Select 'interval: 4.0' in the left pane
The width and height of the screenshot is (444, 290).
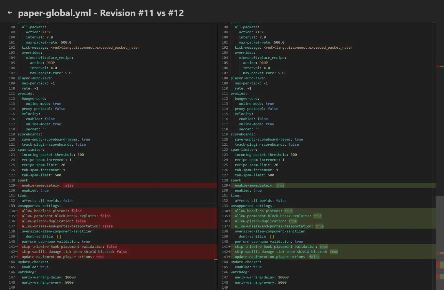click(43, 68)
